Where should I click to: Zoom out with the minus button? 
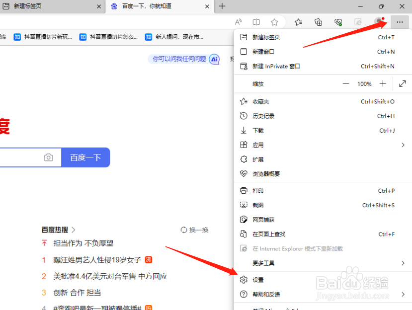point(346,84)
